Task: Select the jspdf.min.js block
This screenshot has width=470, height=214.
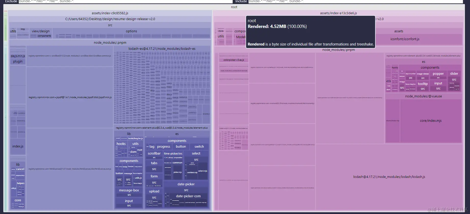Action: [x=70, y=97]
